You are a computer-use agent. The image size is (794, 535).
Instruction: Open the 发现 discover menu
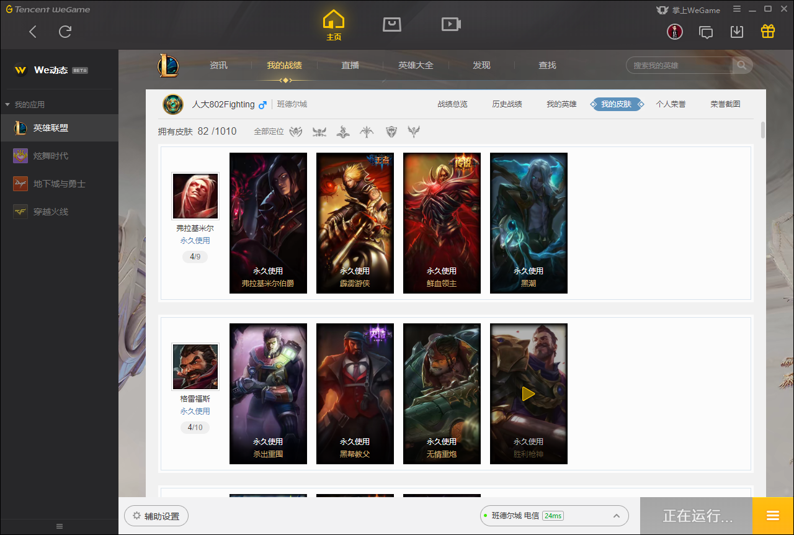[x=481, y=65]
